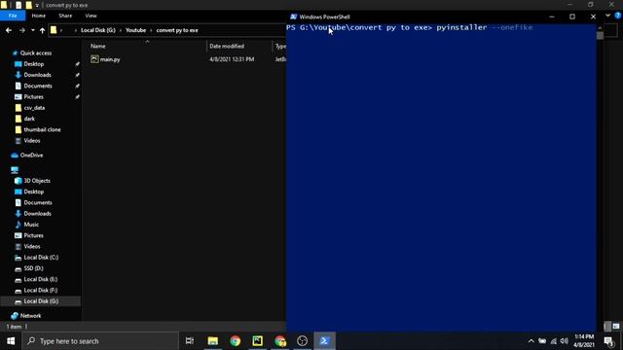Open Local Disk (F:) in the sidebar

[x=40, y=290]
